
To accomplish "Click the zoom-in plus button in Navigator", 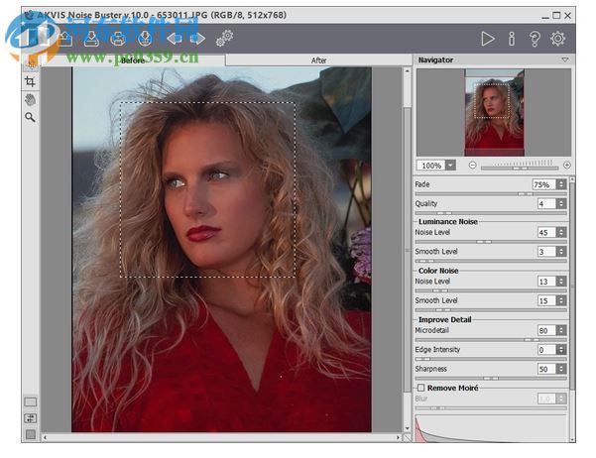I will click(x=566, y=165).
